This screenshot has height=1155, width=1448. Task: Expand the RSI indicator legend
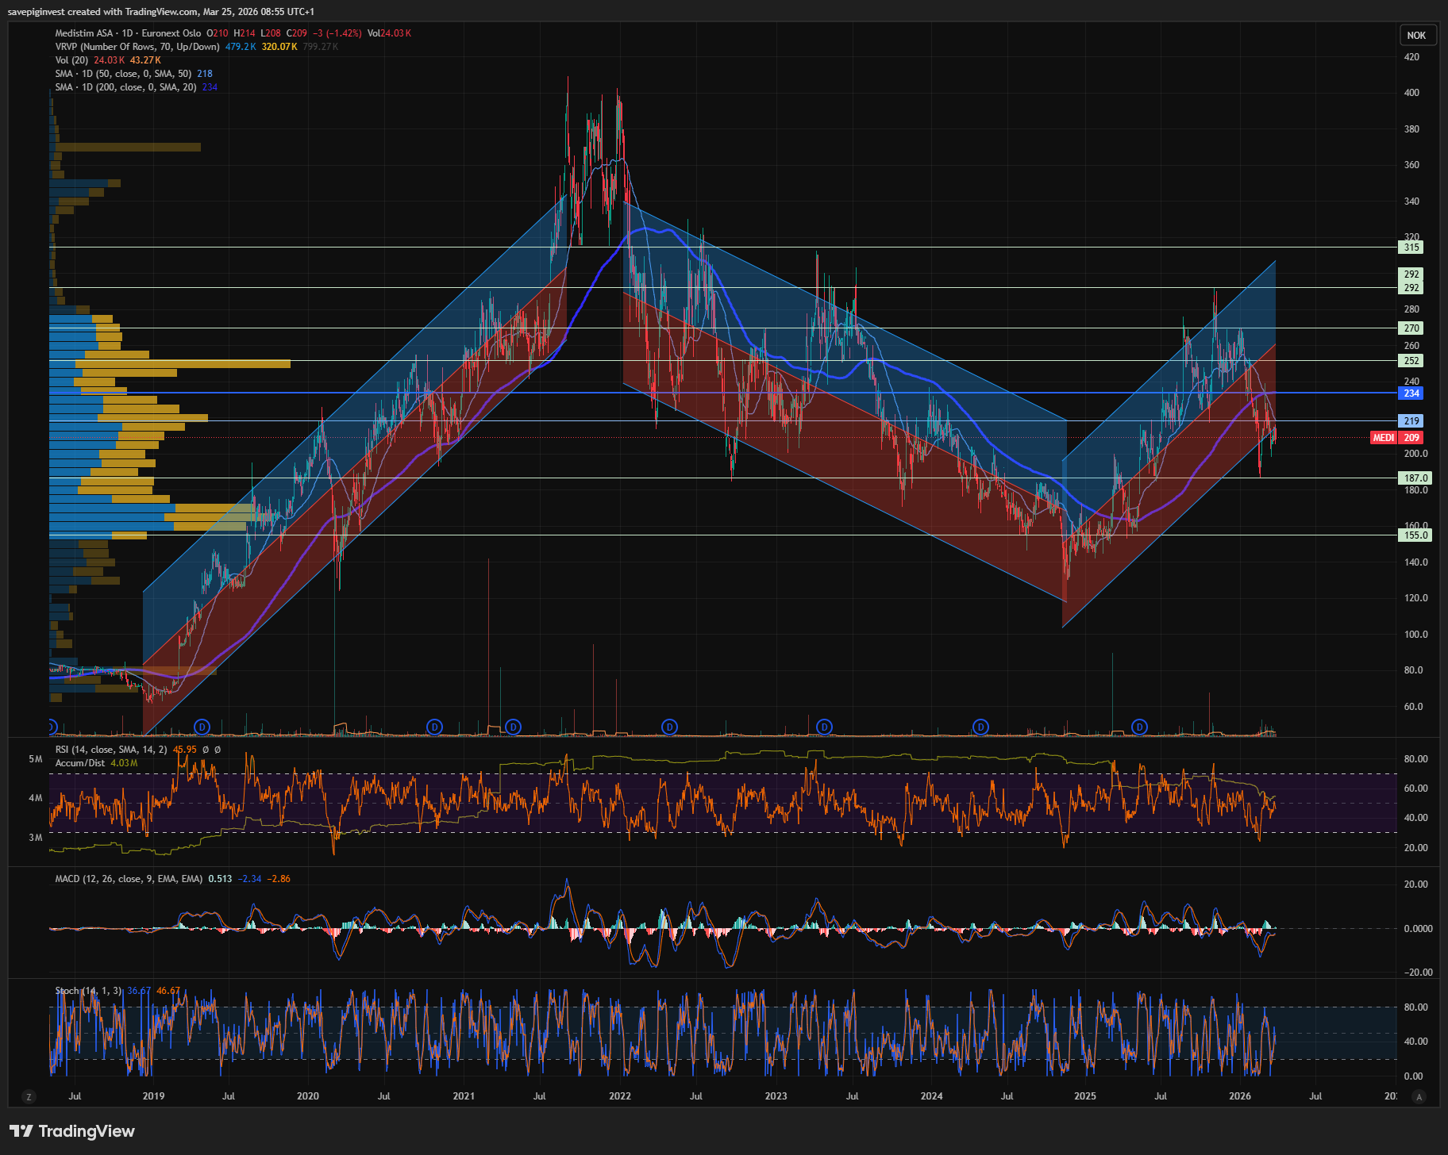(110, 750)
